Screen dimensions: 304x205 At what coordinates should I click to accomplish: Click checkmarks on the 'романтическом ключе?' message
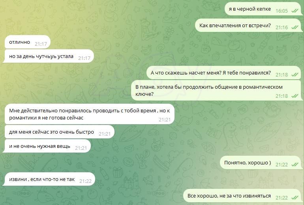295,96
